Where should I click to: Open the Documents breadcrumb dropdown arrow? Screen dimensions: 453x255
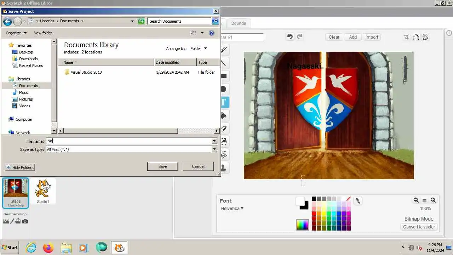[82, 21]
